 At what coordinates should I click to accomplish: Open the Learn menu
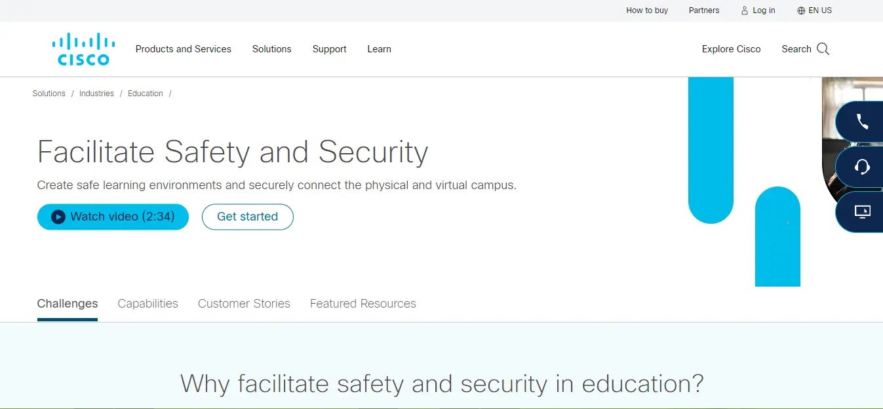(x=379, y=49)
